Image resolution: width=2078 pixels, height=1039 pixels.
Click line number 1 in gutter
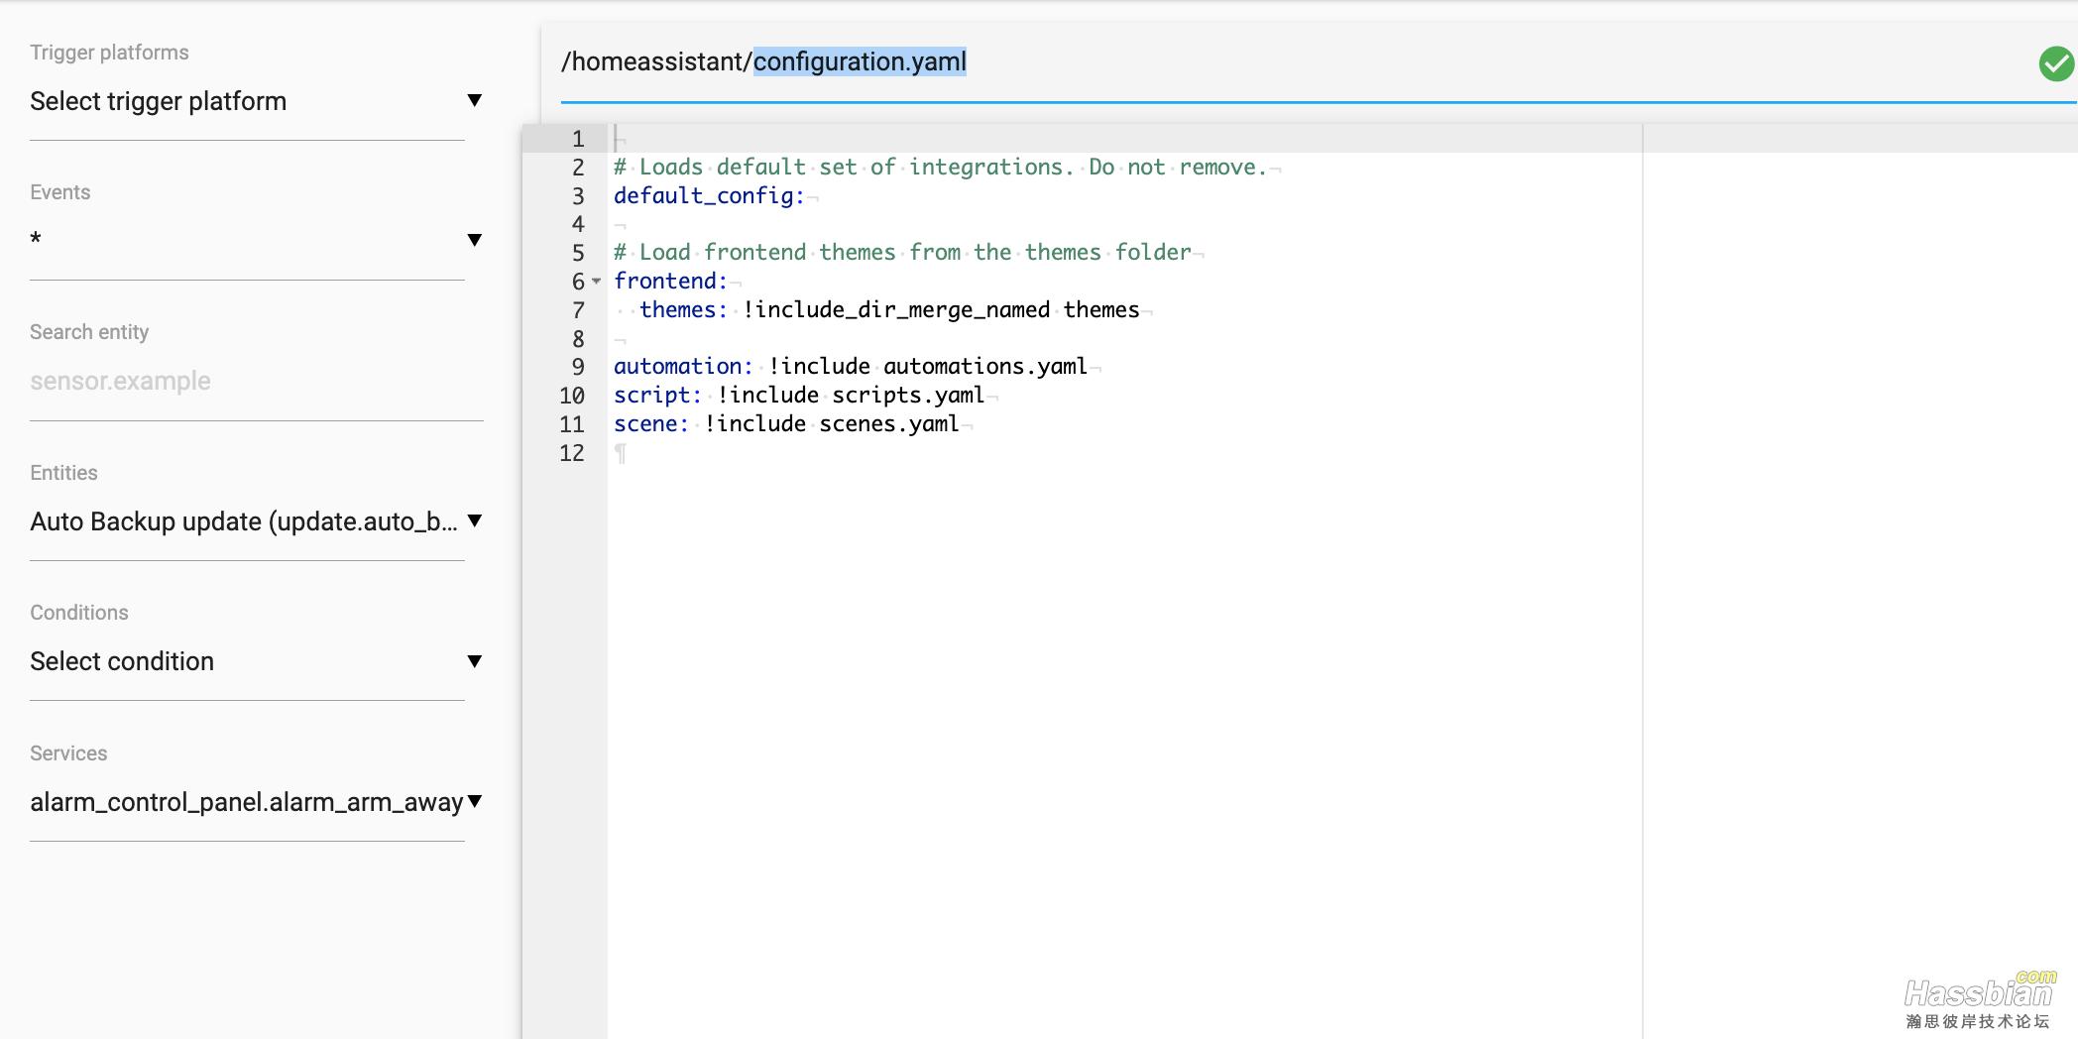(578, 139)
